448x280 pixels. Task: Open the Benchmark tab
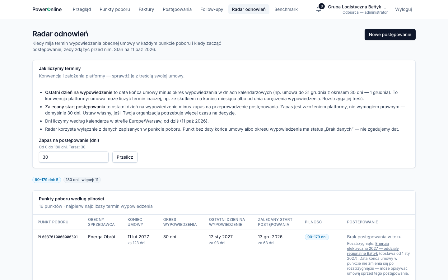[286, 9]
